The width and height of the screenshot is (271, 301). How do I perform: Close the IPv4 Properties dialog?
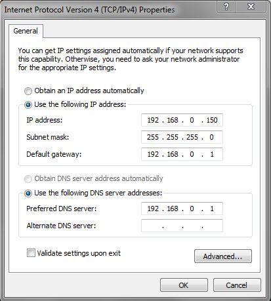(x=251, y=7)
